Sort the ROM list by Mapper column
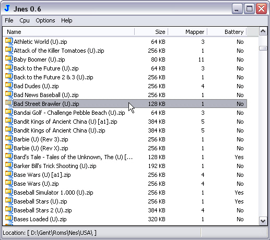270x240 pixels. pos(187,32)
